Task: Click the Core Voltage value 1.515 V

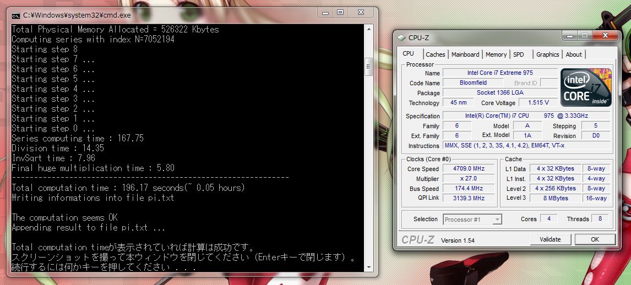Action: coord(538,103)
